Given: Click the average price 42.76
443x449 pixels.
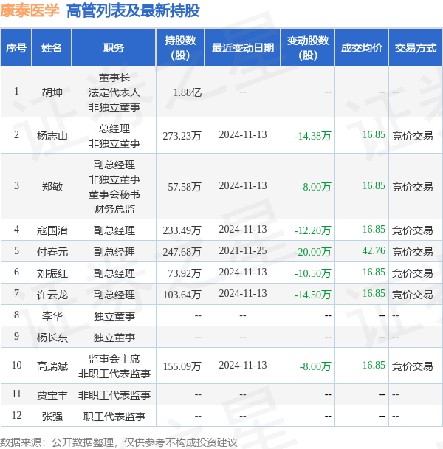Looking at the screenshot, I should tap(374, 250).
